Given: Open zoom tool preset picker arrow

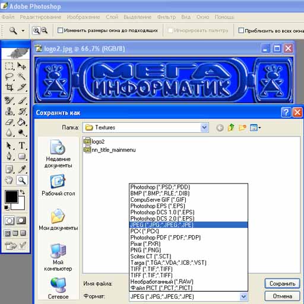Looking at the screenshot, I should click(23, 31).
